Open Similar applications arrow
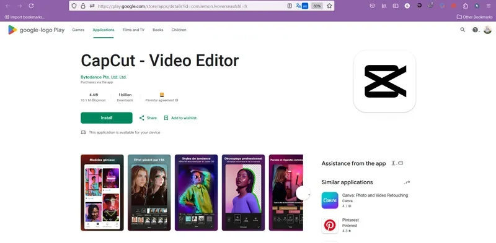 coord(407,182)
